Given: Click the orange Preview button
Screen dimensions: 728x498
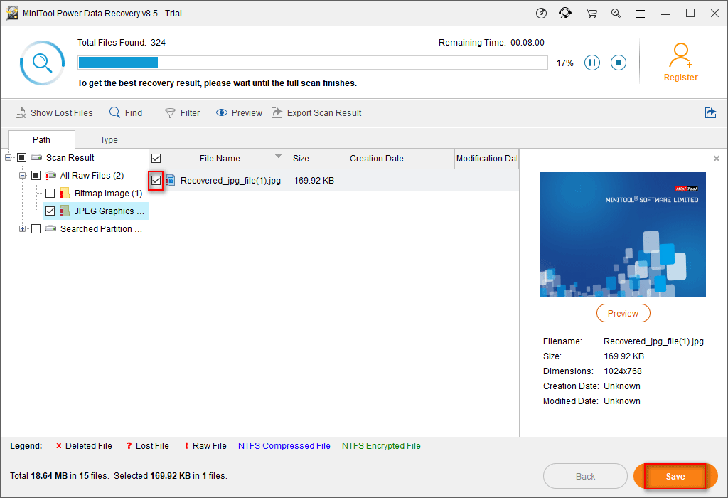Looking at the screenshot, I should 623,313.
